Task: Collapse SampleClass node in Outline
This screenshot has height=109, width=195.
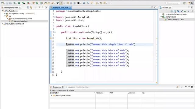Action: click(161, 17)
